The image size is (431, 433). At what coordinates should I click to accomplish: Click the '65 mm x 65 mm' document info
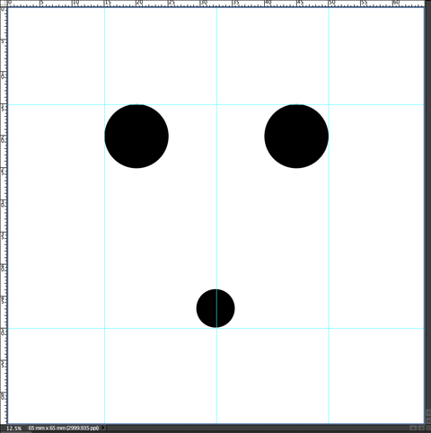click(64, 429)
